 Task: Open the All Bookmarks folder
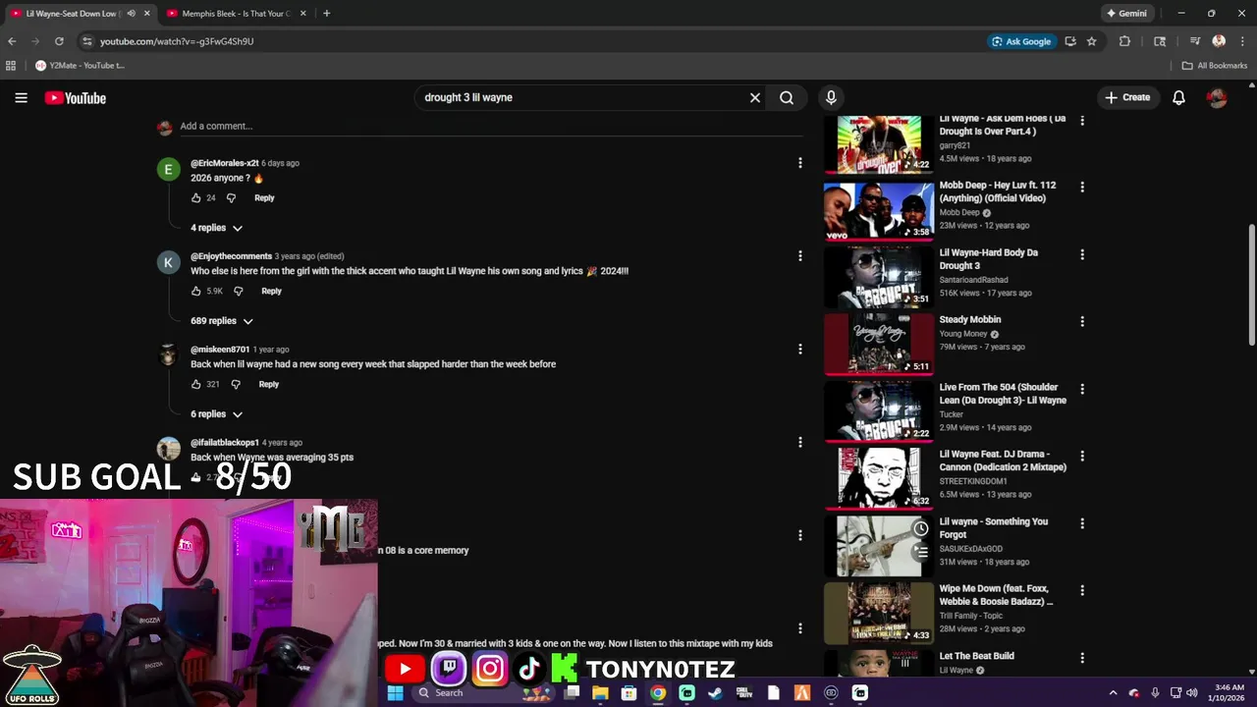click(x=1215, y=66)
